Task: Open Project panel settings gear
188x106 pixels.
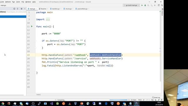Action: [21, 9]
